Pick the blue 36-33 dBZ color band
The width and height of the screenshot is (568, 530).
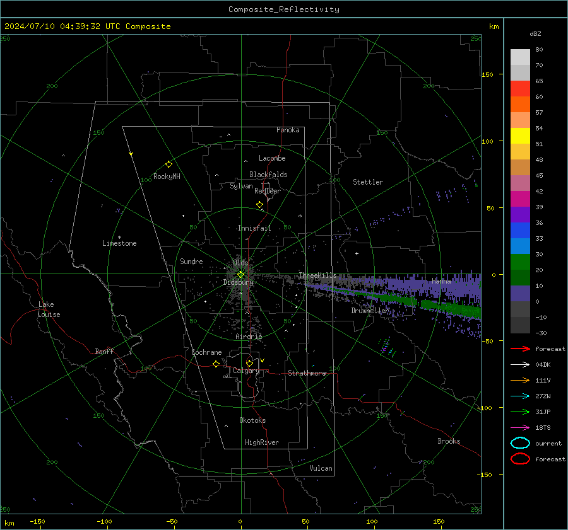coord(520,231)
